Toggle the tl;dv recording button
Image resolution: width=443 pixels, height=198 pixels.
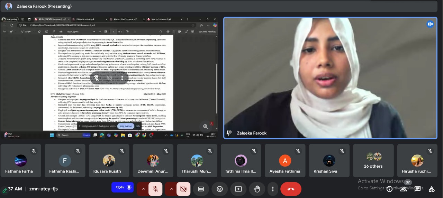tap(123, 187)
